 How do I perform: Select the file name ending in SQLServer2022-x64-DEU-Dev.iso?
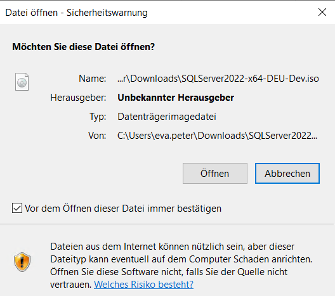(x=218, y=79)
